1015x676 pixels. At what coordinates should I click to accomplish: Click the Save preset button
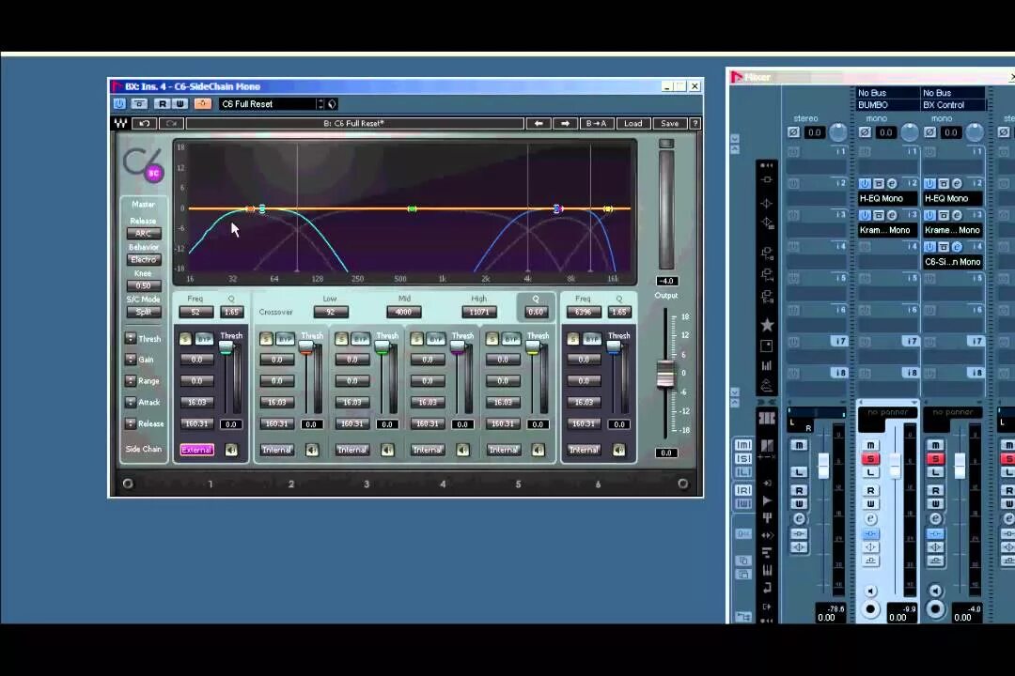pyautogui.click(x=669, y=124)
